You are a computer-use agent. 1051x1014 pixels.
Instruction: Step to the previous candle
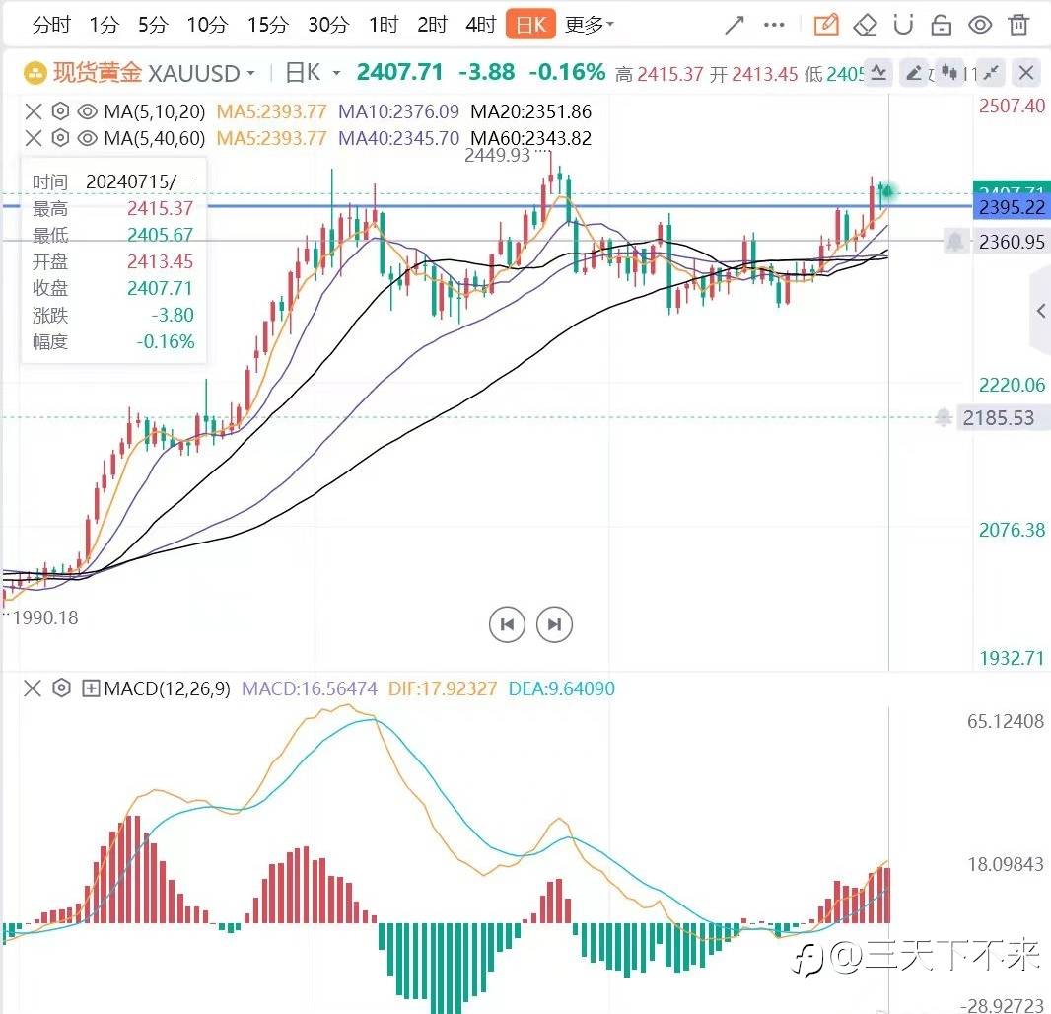[x=508, y=624]
